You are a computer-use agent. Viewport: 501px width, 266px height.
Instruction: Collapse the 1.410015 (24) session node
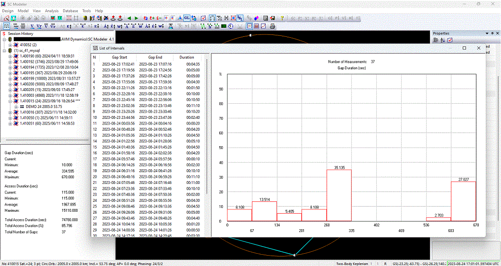coord(10,101)
